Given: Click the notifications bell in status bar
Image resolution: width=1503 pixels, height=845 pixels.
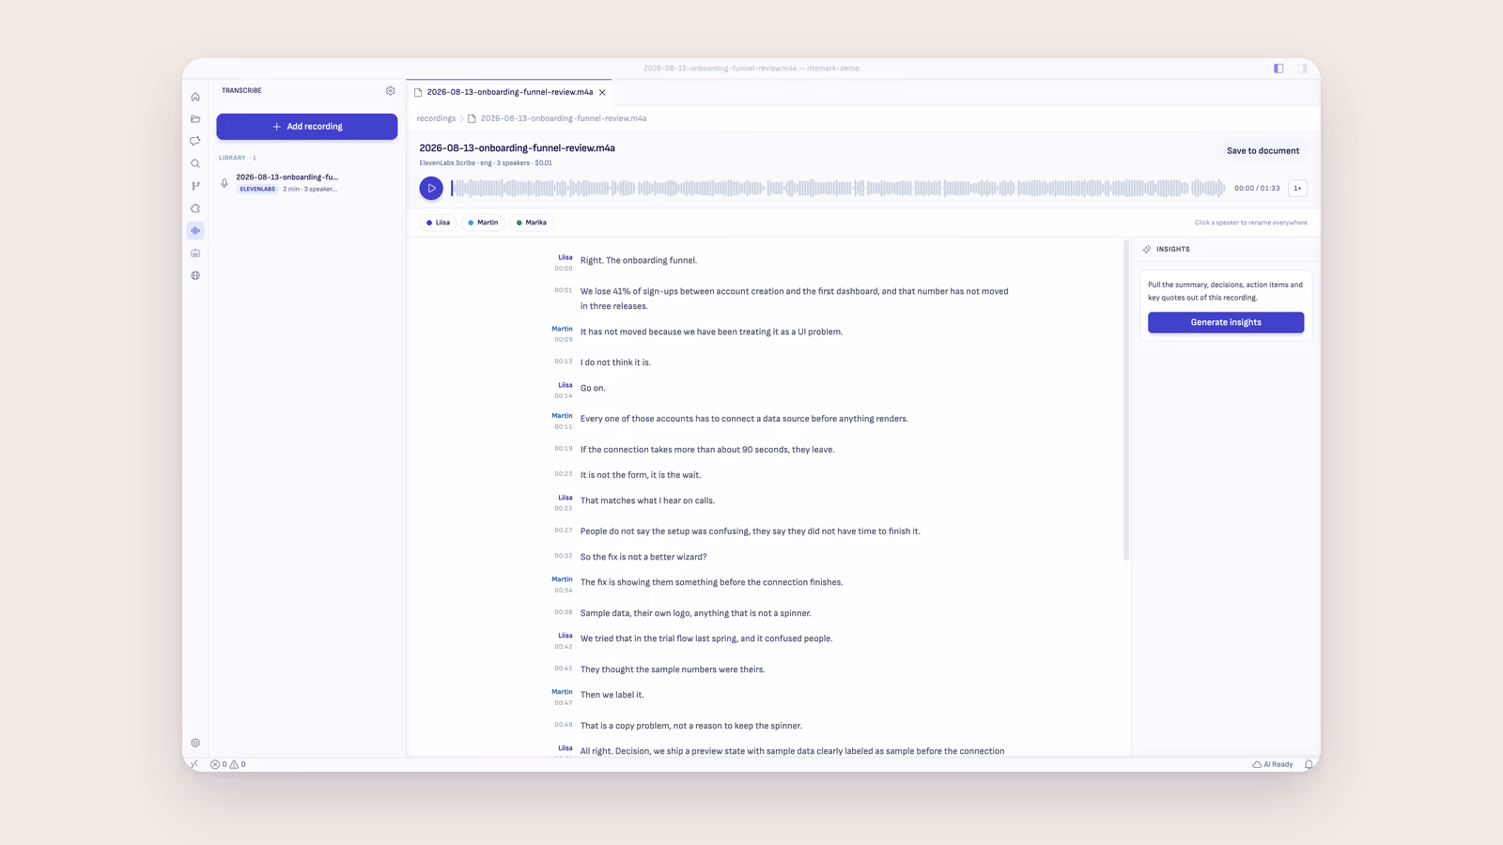Looking at the screenshot, I should [x=1309, y=764].
